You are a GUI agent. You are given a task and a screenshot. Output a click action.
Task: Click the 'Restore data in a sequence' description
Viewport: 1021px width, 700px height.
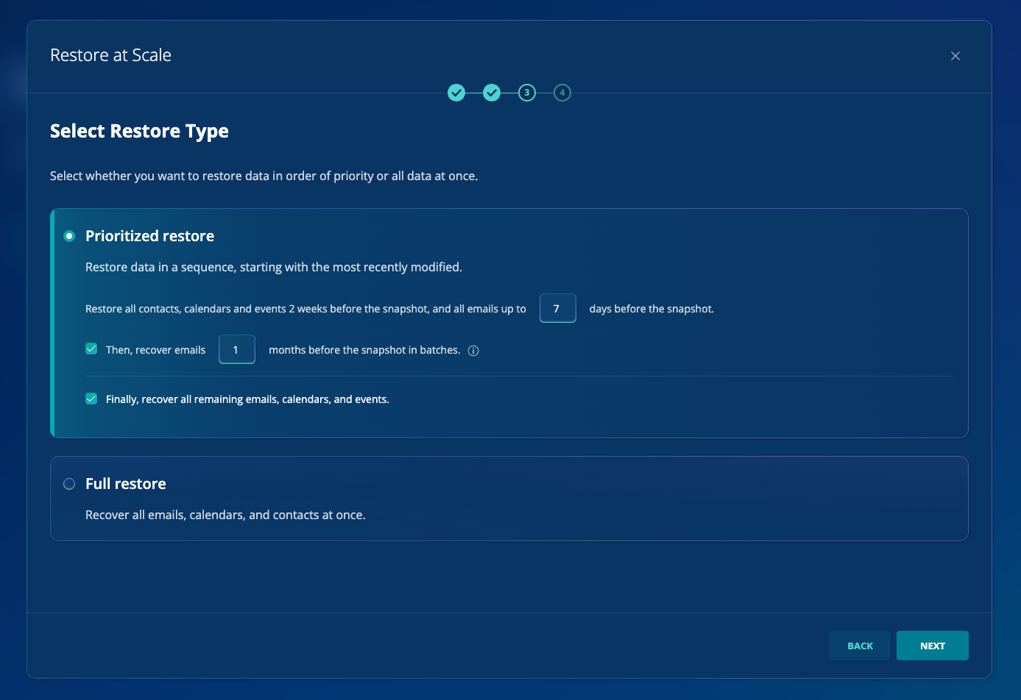[x=274, y=267]
